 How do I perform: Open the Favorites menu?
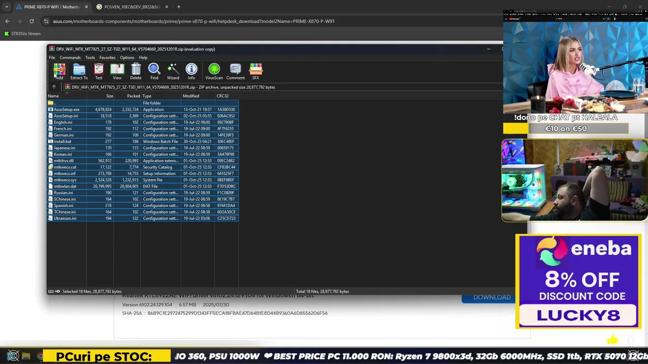click(x=107, y=58)
